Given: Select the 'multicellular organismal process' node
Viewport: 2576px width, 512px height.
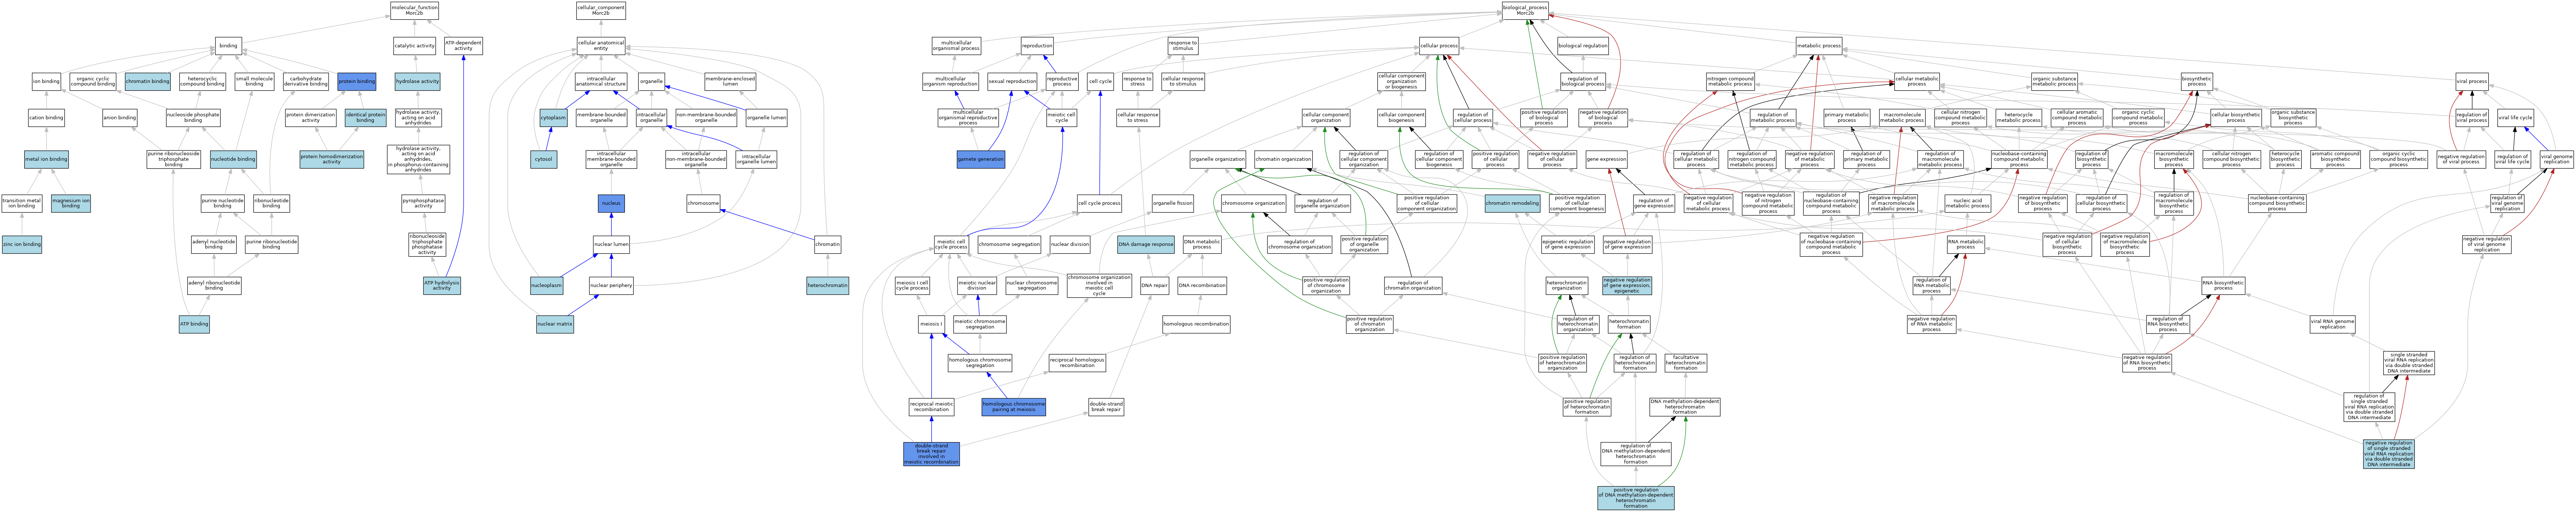Looking at the screenshot, I should [x=956, y=45].
